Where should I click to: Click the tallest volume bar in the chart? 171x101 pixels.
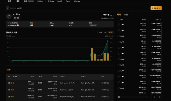click(x=92, y=54)
